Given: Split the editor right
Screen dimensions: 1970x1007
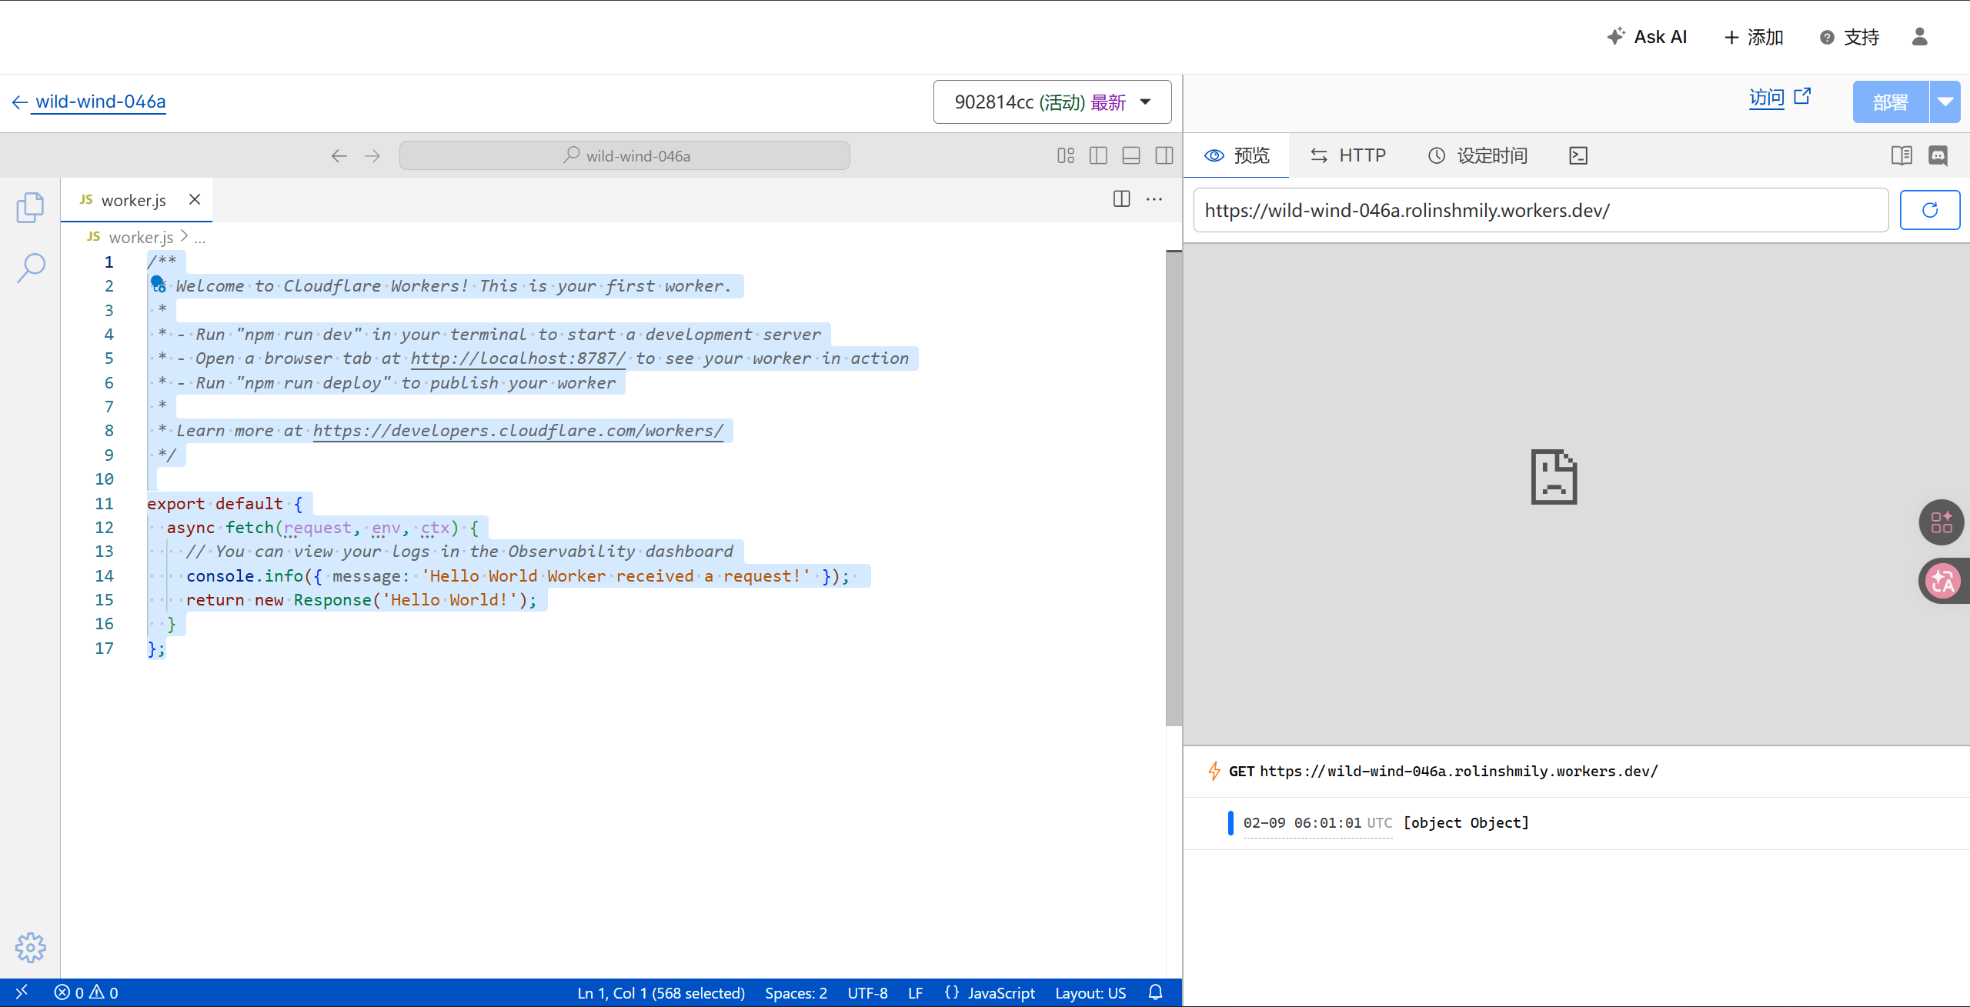Looking at the screenshot, I should click(x=1121, y=199).
